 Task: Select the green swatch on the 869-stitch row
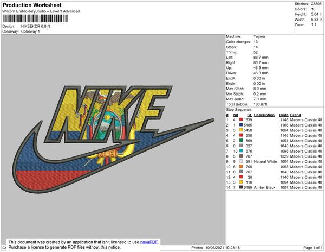pyautogui.click(x=241, y=141)
